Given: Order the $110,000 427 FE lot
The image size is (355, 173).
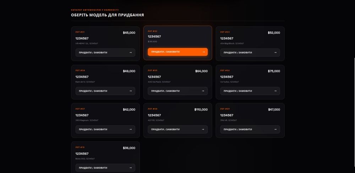Looking at the screenshot, I should [x=178, y=129].
